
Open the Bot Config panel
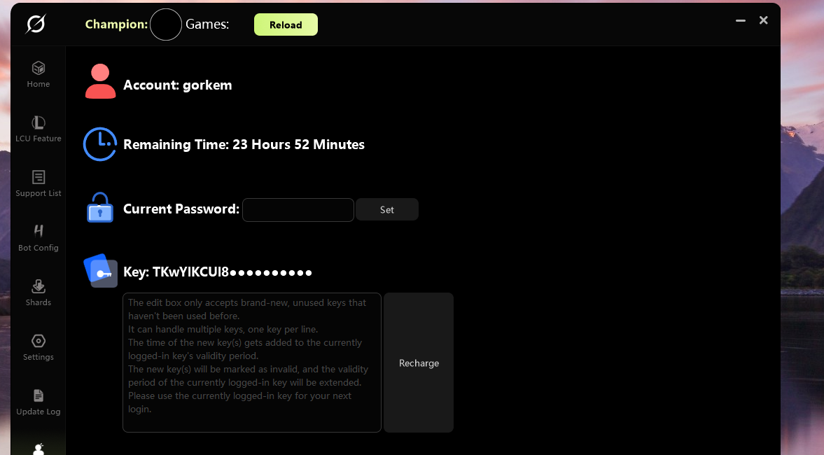point(39,238)
